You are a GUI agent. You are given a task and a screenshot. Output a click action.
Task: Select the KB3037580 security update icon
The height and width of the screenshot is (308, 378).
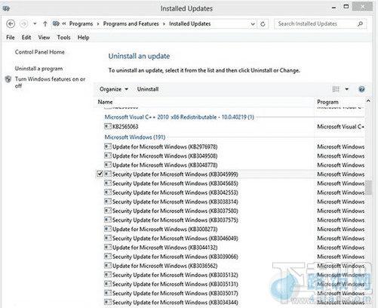pyautogui.click(x=108, y=211)
